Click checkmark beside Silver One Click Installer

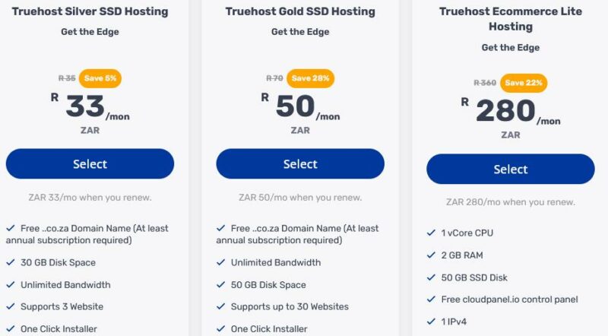(x=11, y=328)
